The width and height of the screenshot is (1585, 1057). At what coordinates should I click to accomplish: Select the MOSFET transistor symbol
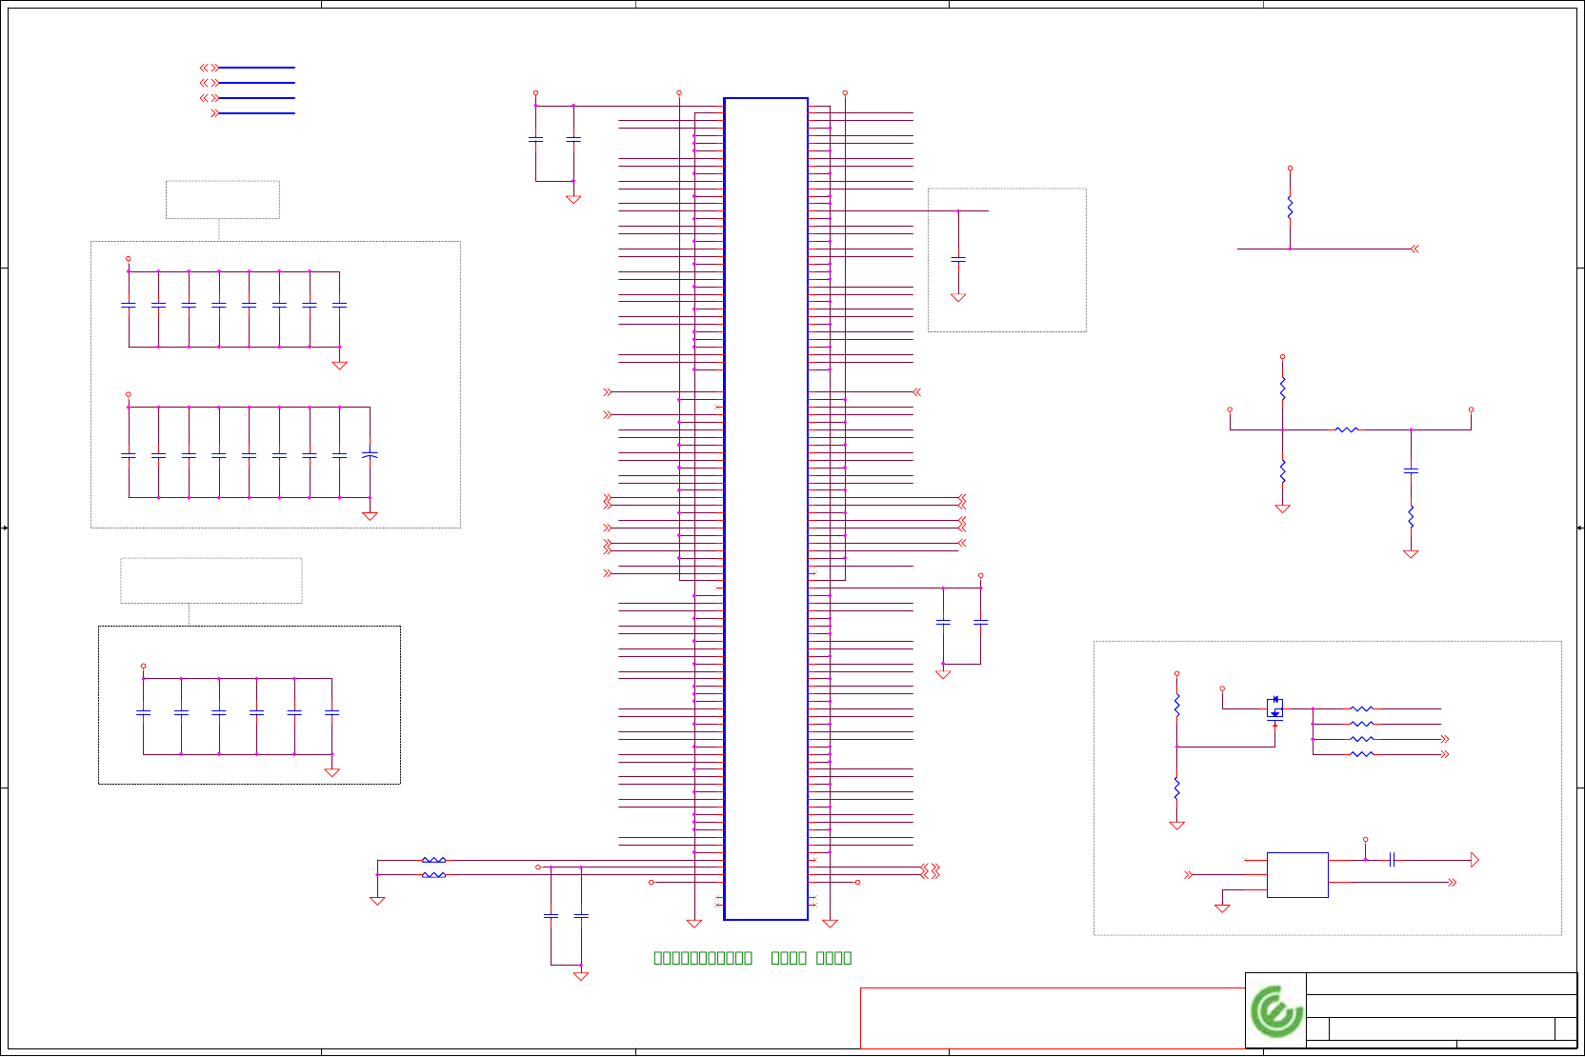pos(1274,709)
